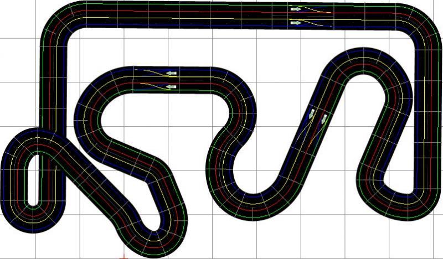Click the red marker at bottom edge

point(123,257)
